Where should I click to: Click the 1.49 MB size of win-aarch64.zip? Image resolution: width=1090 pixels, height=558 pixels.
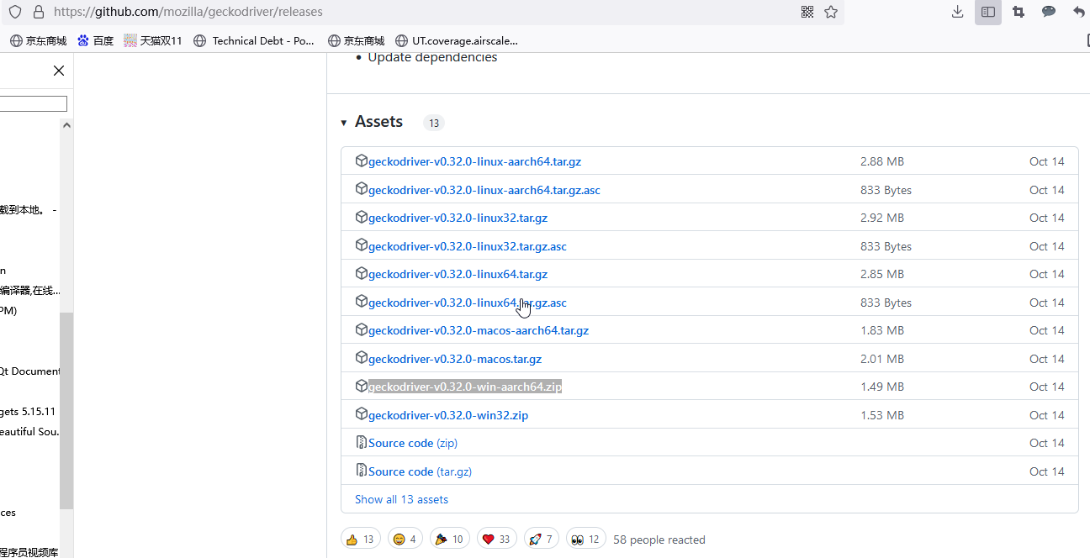(882, 387)
